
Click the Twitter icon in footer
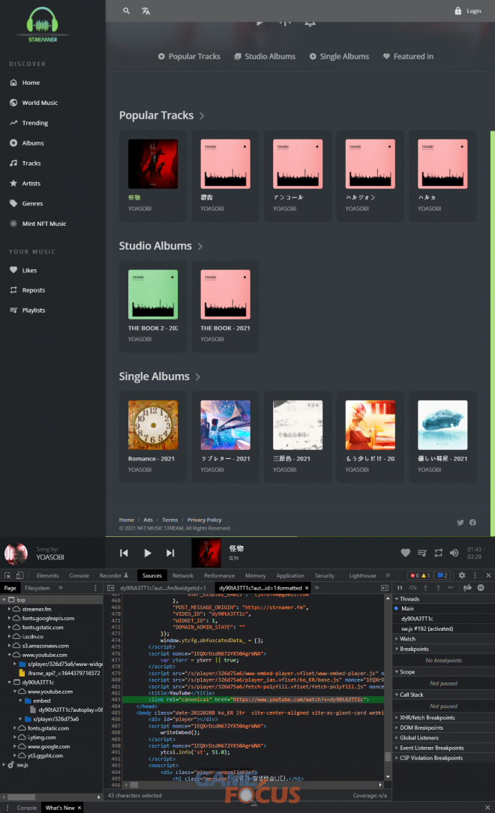tap(460, 523)
